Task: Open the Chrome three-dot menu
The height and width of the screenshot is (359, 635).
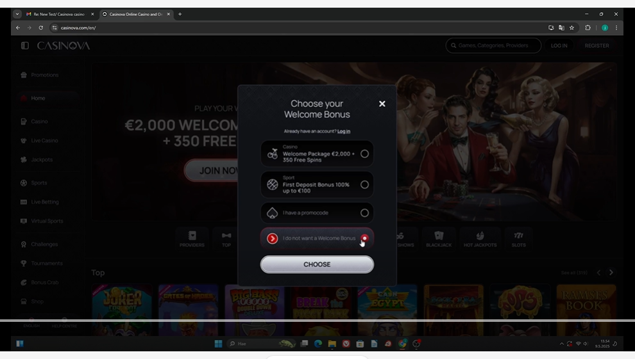Action: [616, 28]
